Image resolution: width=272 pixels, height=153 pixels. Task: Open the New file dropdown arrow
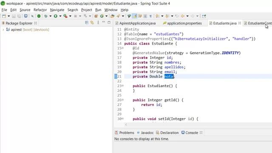[8, 16]
